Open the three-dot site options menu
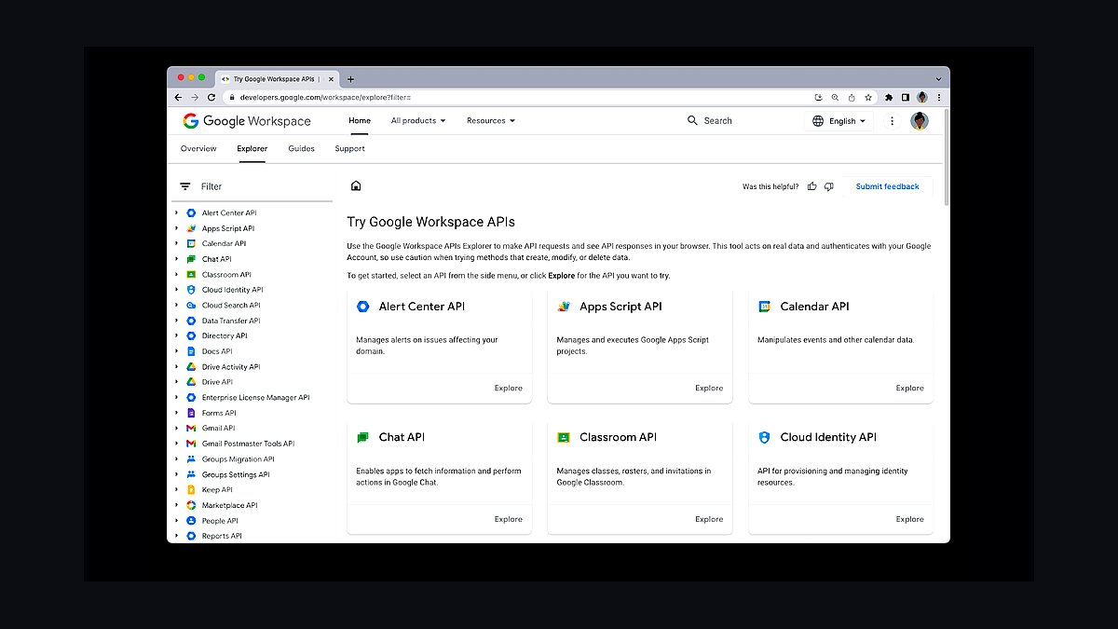 pyautogui.click(x=892, y=121)
